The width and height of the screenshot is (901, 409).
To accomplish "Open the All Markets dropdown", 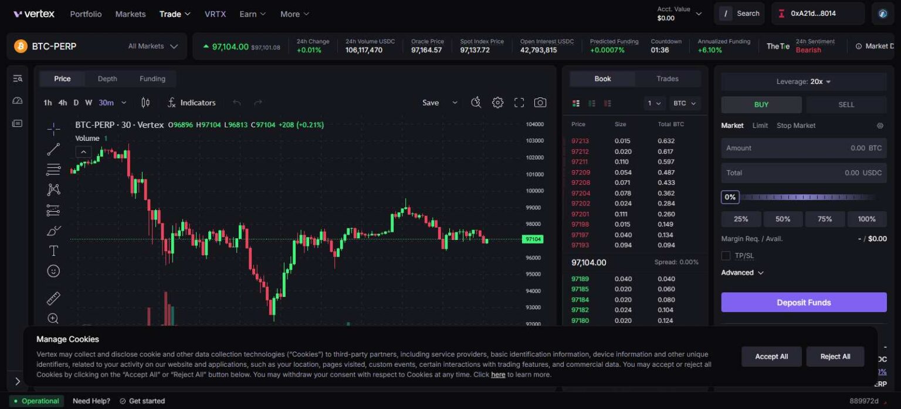I will click(x=151, y=46).
